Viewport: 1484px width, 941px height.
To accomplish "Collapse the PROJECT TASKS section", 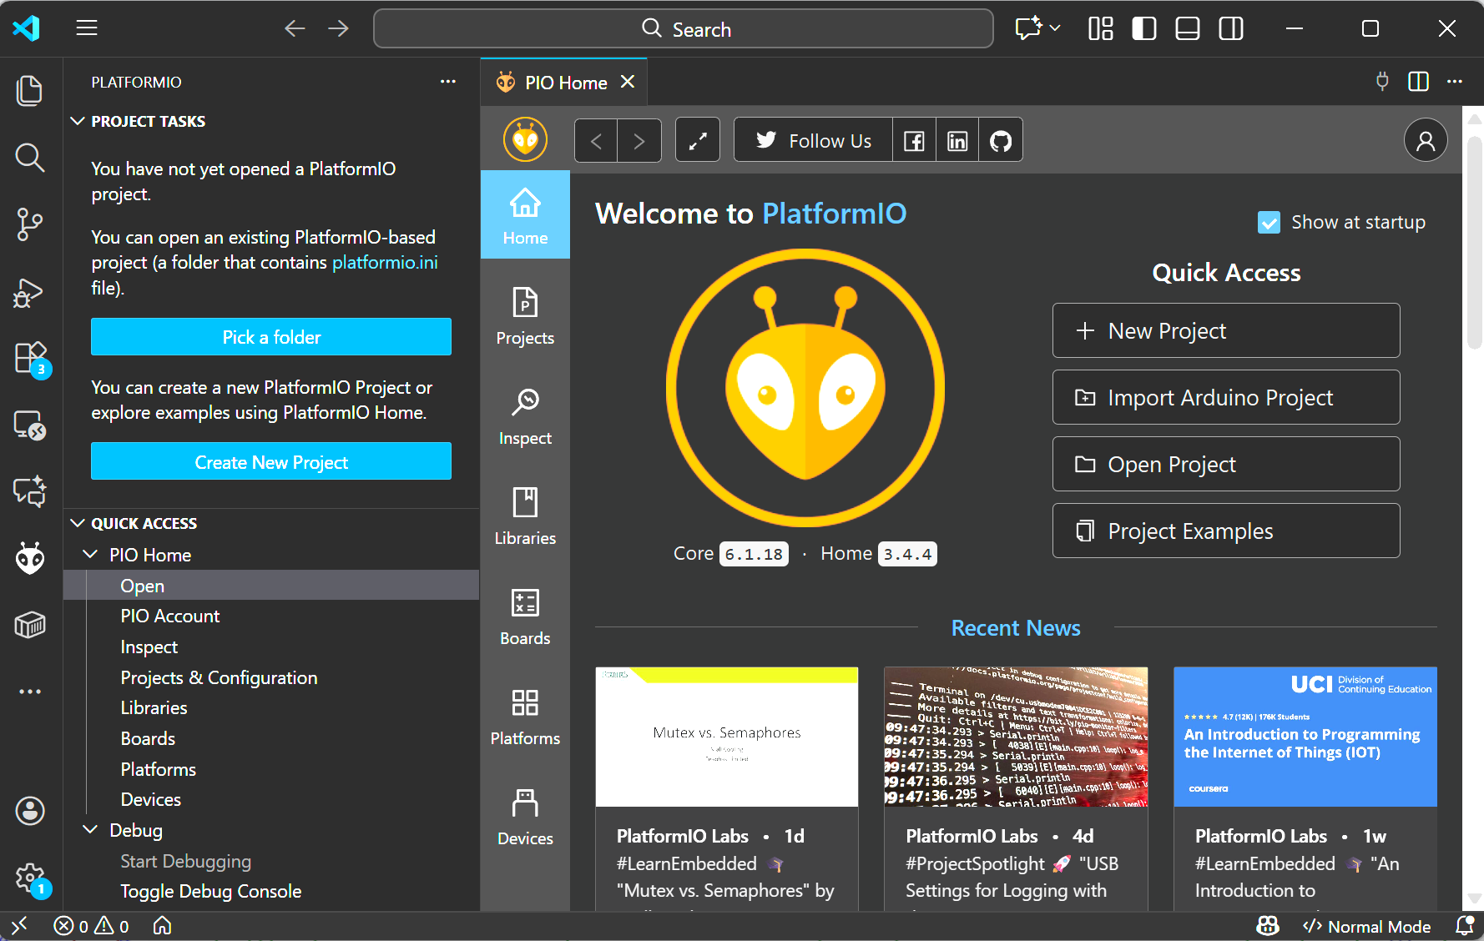I will [78, 121].
